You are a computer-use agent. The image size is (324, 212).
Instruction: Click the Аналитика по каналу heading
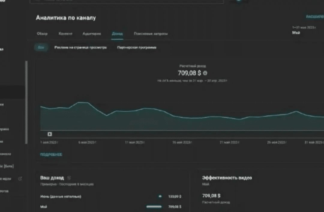tap(66, 18)
